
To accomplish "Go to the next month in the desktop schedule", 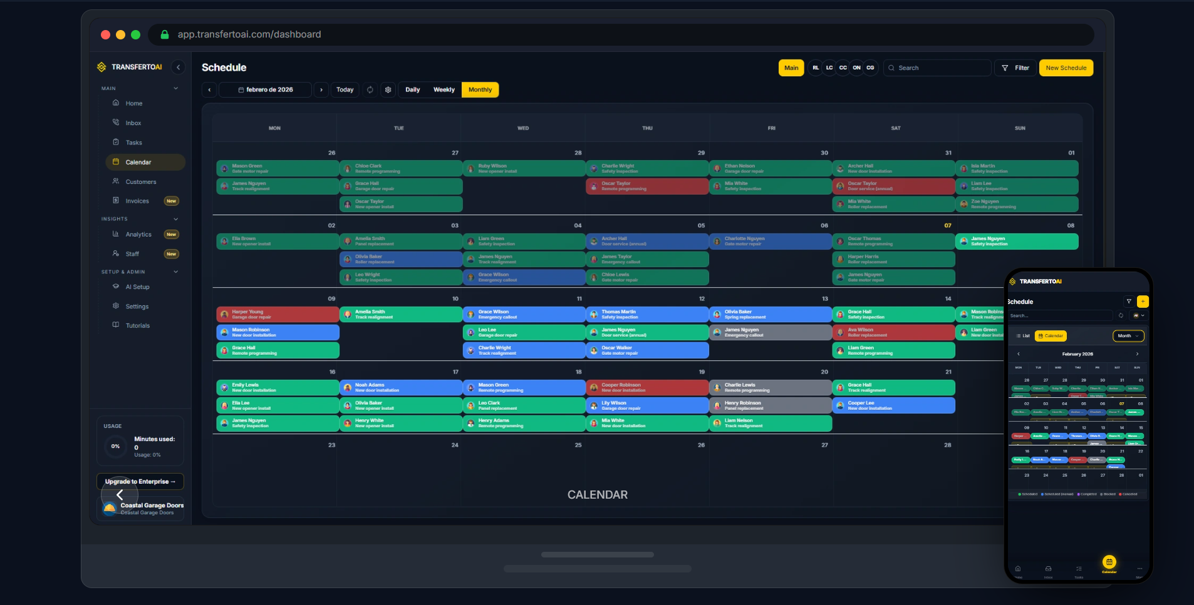I will click(x=321, y=90).
